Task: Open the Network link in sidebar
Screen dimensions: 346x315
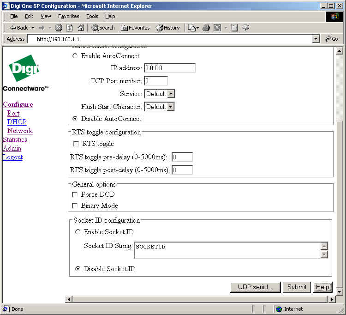Action: (x=20, y=131)
